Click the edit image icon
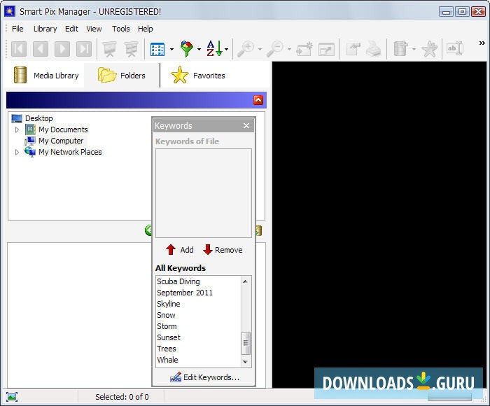The image size is (490, 406). 353,49
